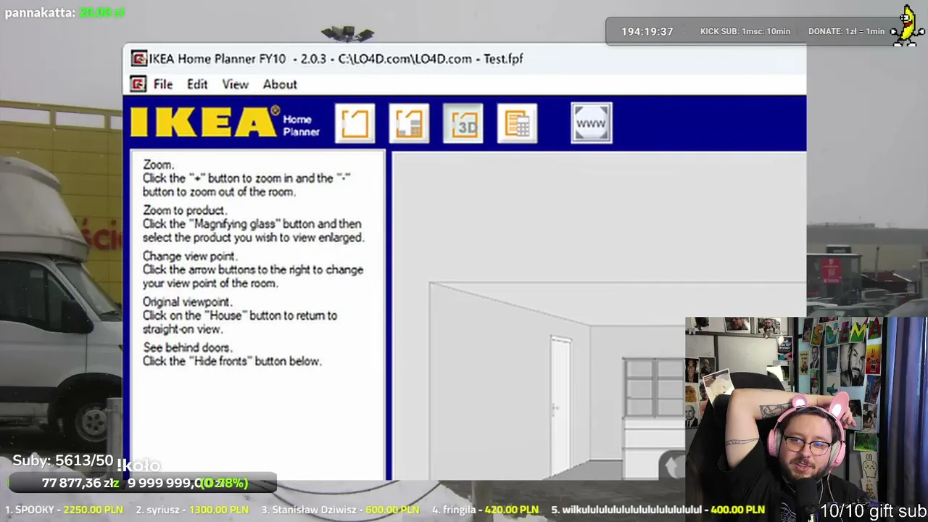Click the "5. wilkulul…" 400.00 PLN entry
Viewport: 928px width, 522px height.
658,510
